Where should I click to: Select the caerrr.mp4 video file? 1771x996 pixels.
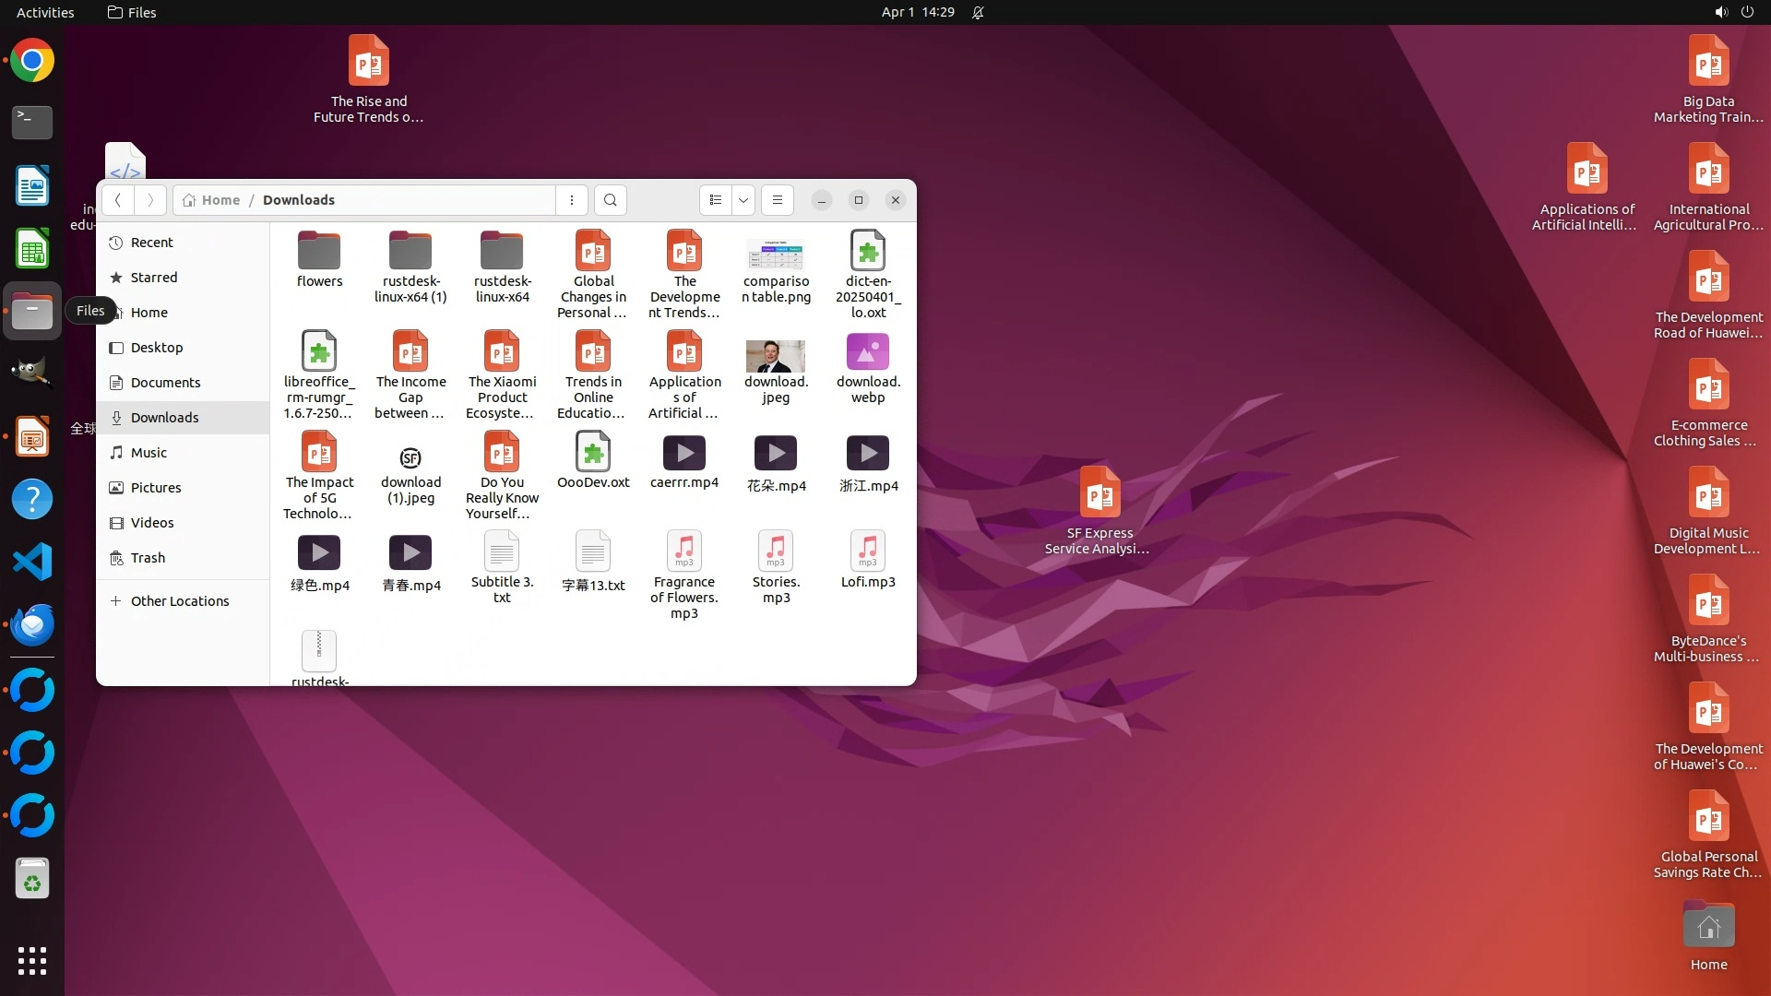(683, 454)
